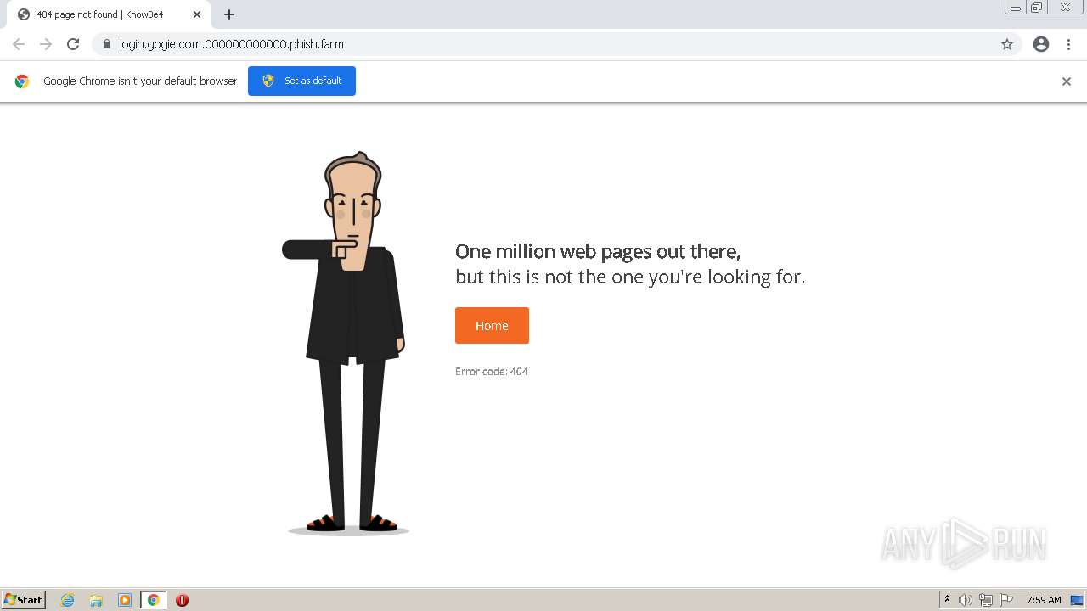Click the show desktop tray icon
The width and height of the screenshot is (1087, 611).
coord(1077,600)
